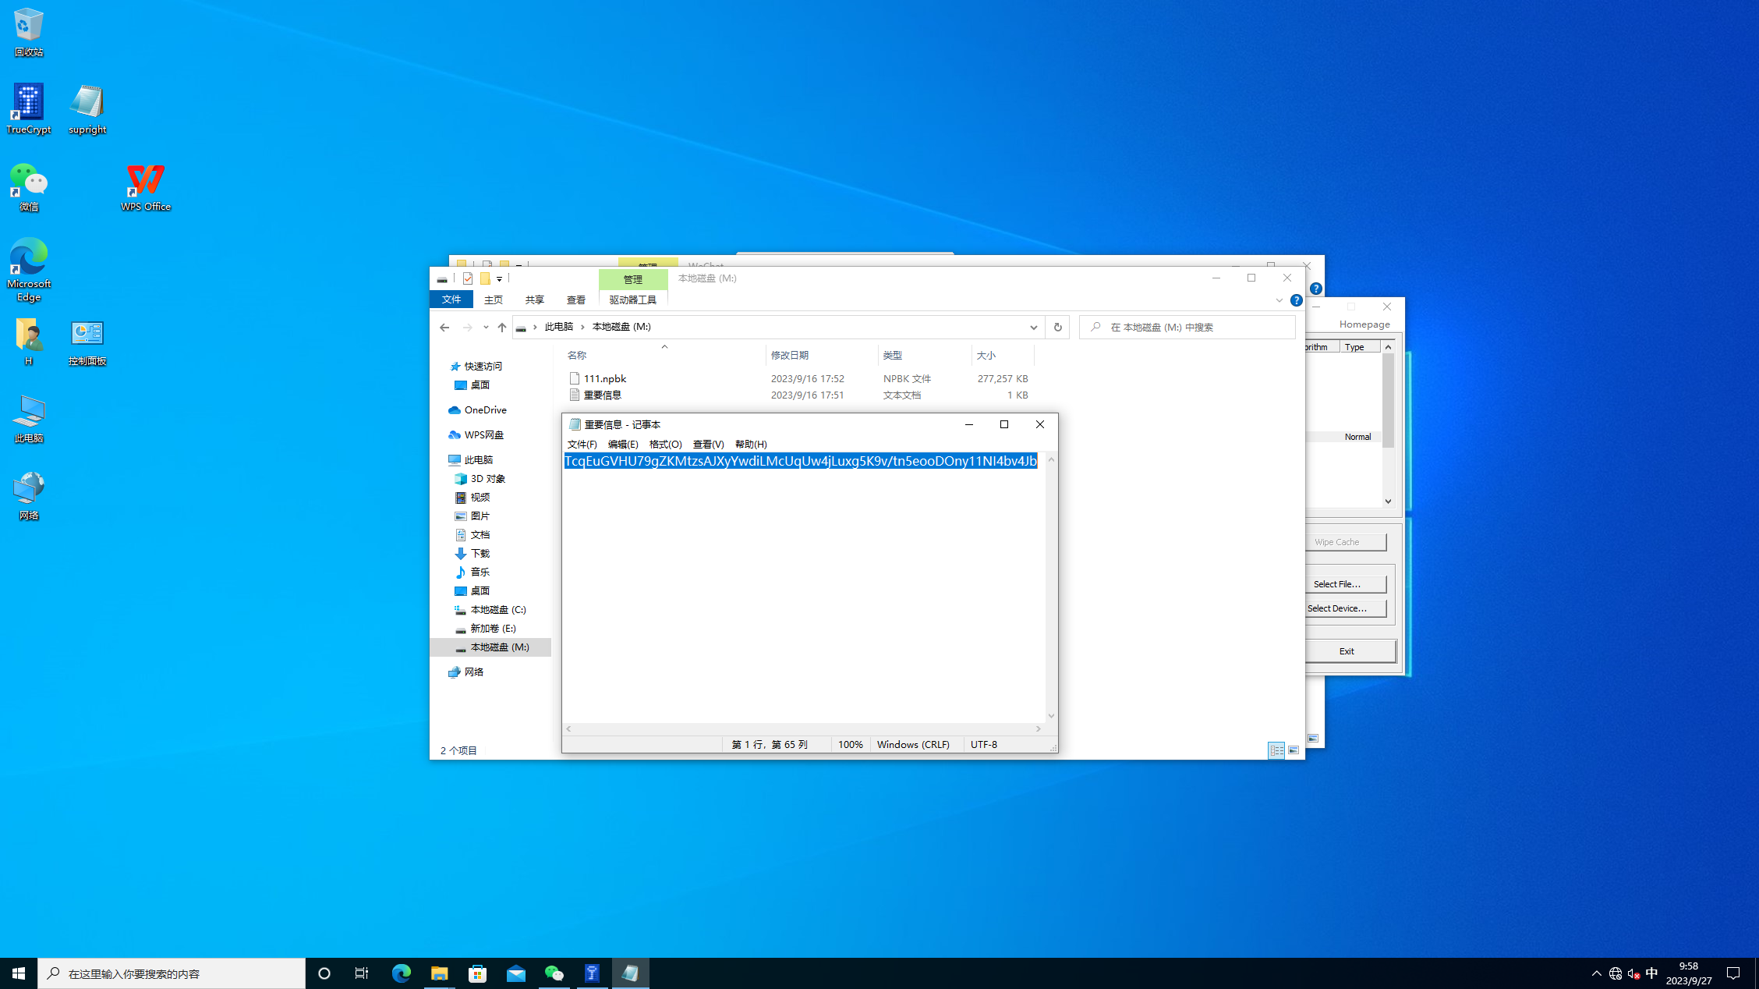1759x989 pixels.
Task: Open the 控制面板 desktop icon
Action: (87, 342)
